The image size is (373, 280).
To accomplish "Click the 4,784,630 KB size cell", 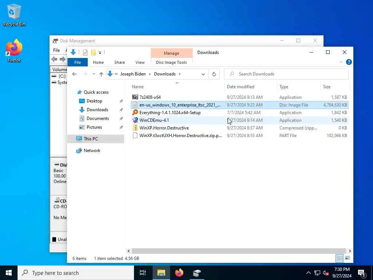I will (x=335, y=105).
